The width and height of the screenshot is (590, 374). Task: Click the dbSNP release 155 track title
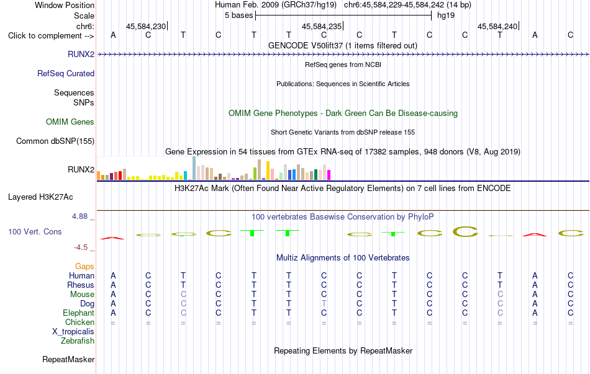point(343,132)
